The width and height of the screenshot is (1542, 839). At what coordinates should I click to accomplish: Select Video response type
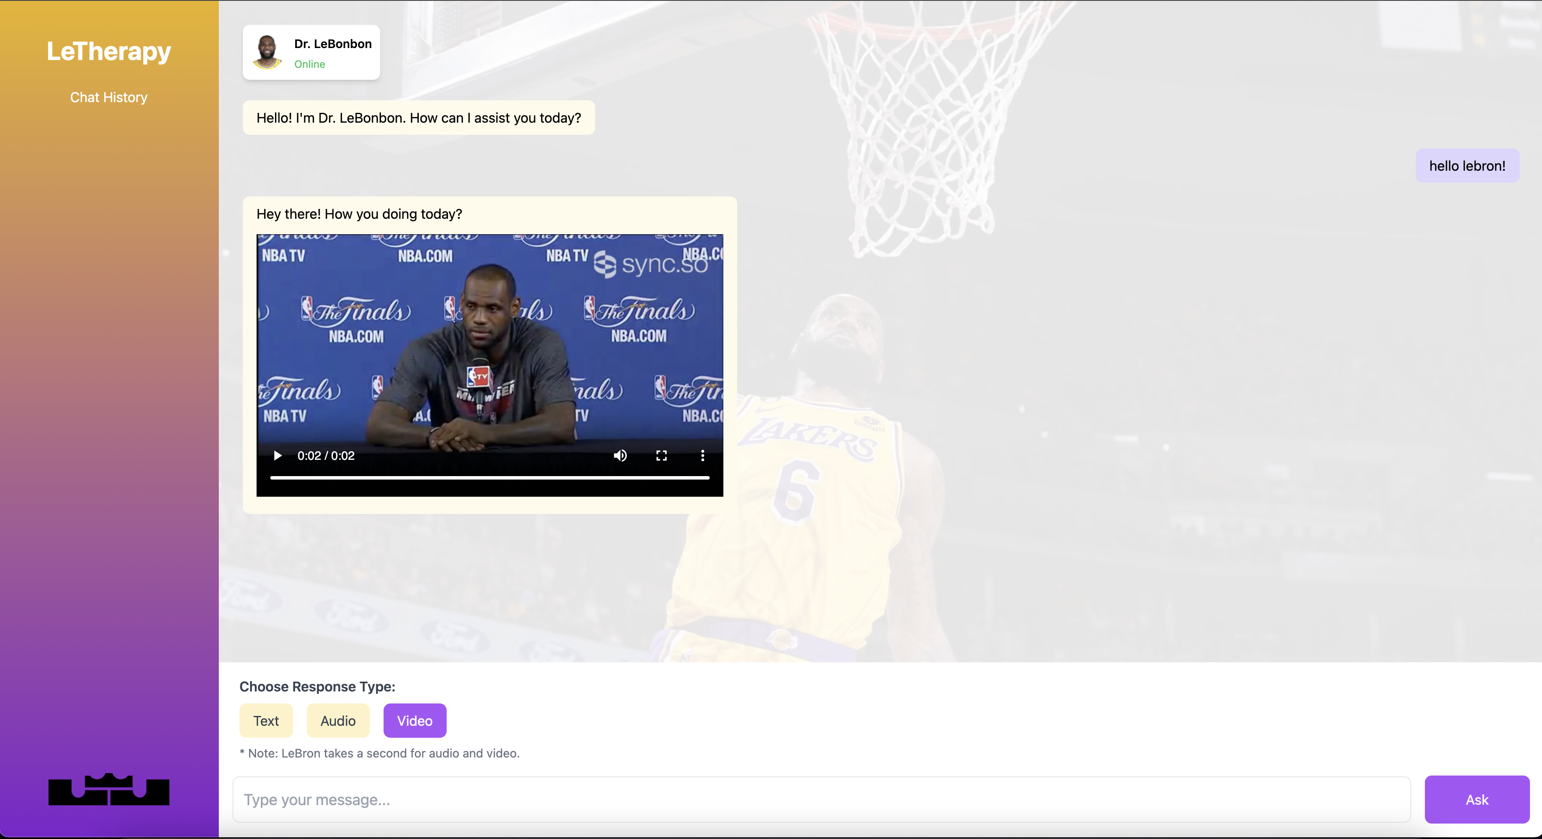414,721
